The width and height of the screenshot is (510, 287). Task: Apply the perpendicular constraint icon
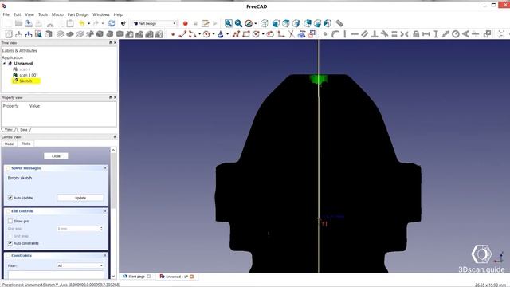tap(375, 33)
